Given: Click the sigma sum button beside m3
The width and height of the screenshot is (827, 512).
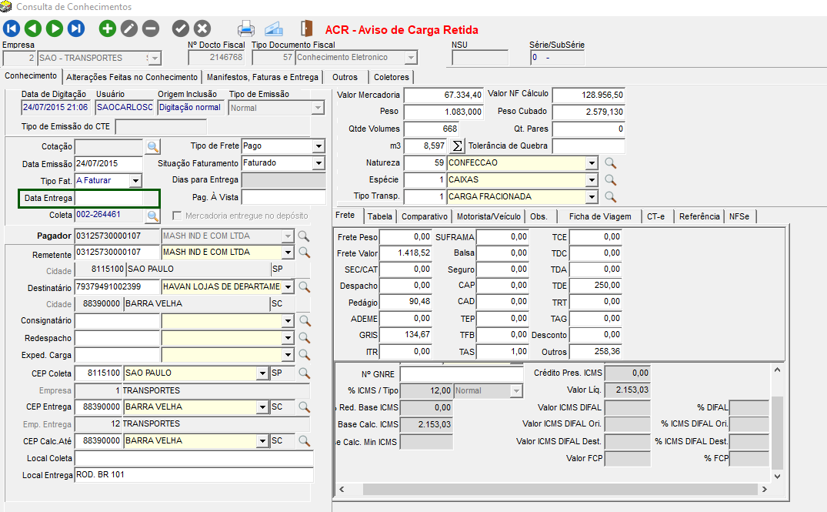Looking at the screenshot, I should tap(457, 146).
